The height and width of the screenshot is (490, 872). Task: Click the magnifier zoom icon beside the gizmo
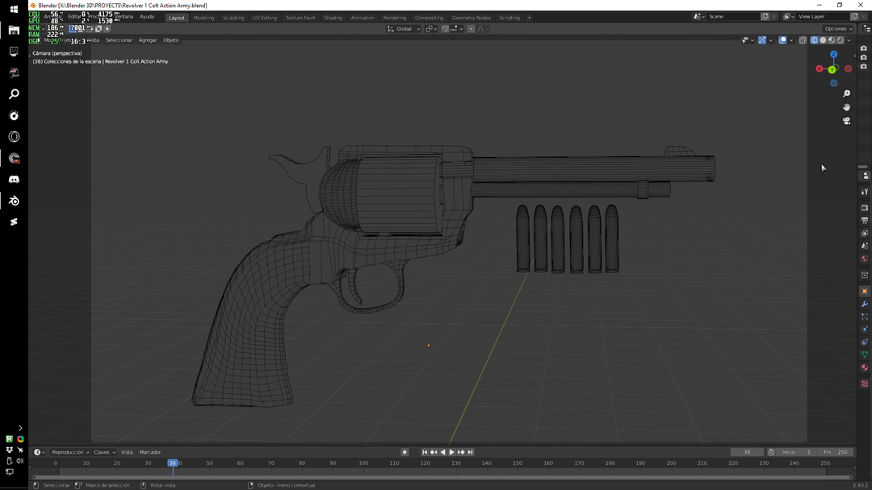tap(846, 93)
